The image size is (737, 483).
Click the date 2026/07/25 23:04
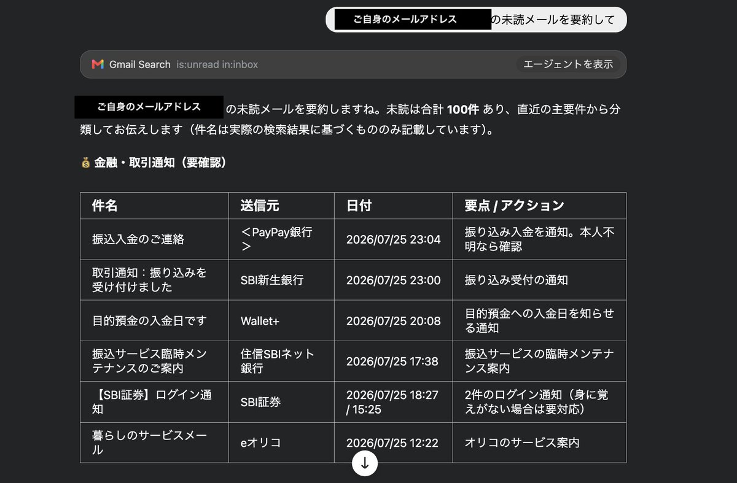click(x=394, y=239)
